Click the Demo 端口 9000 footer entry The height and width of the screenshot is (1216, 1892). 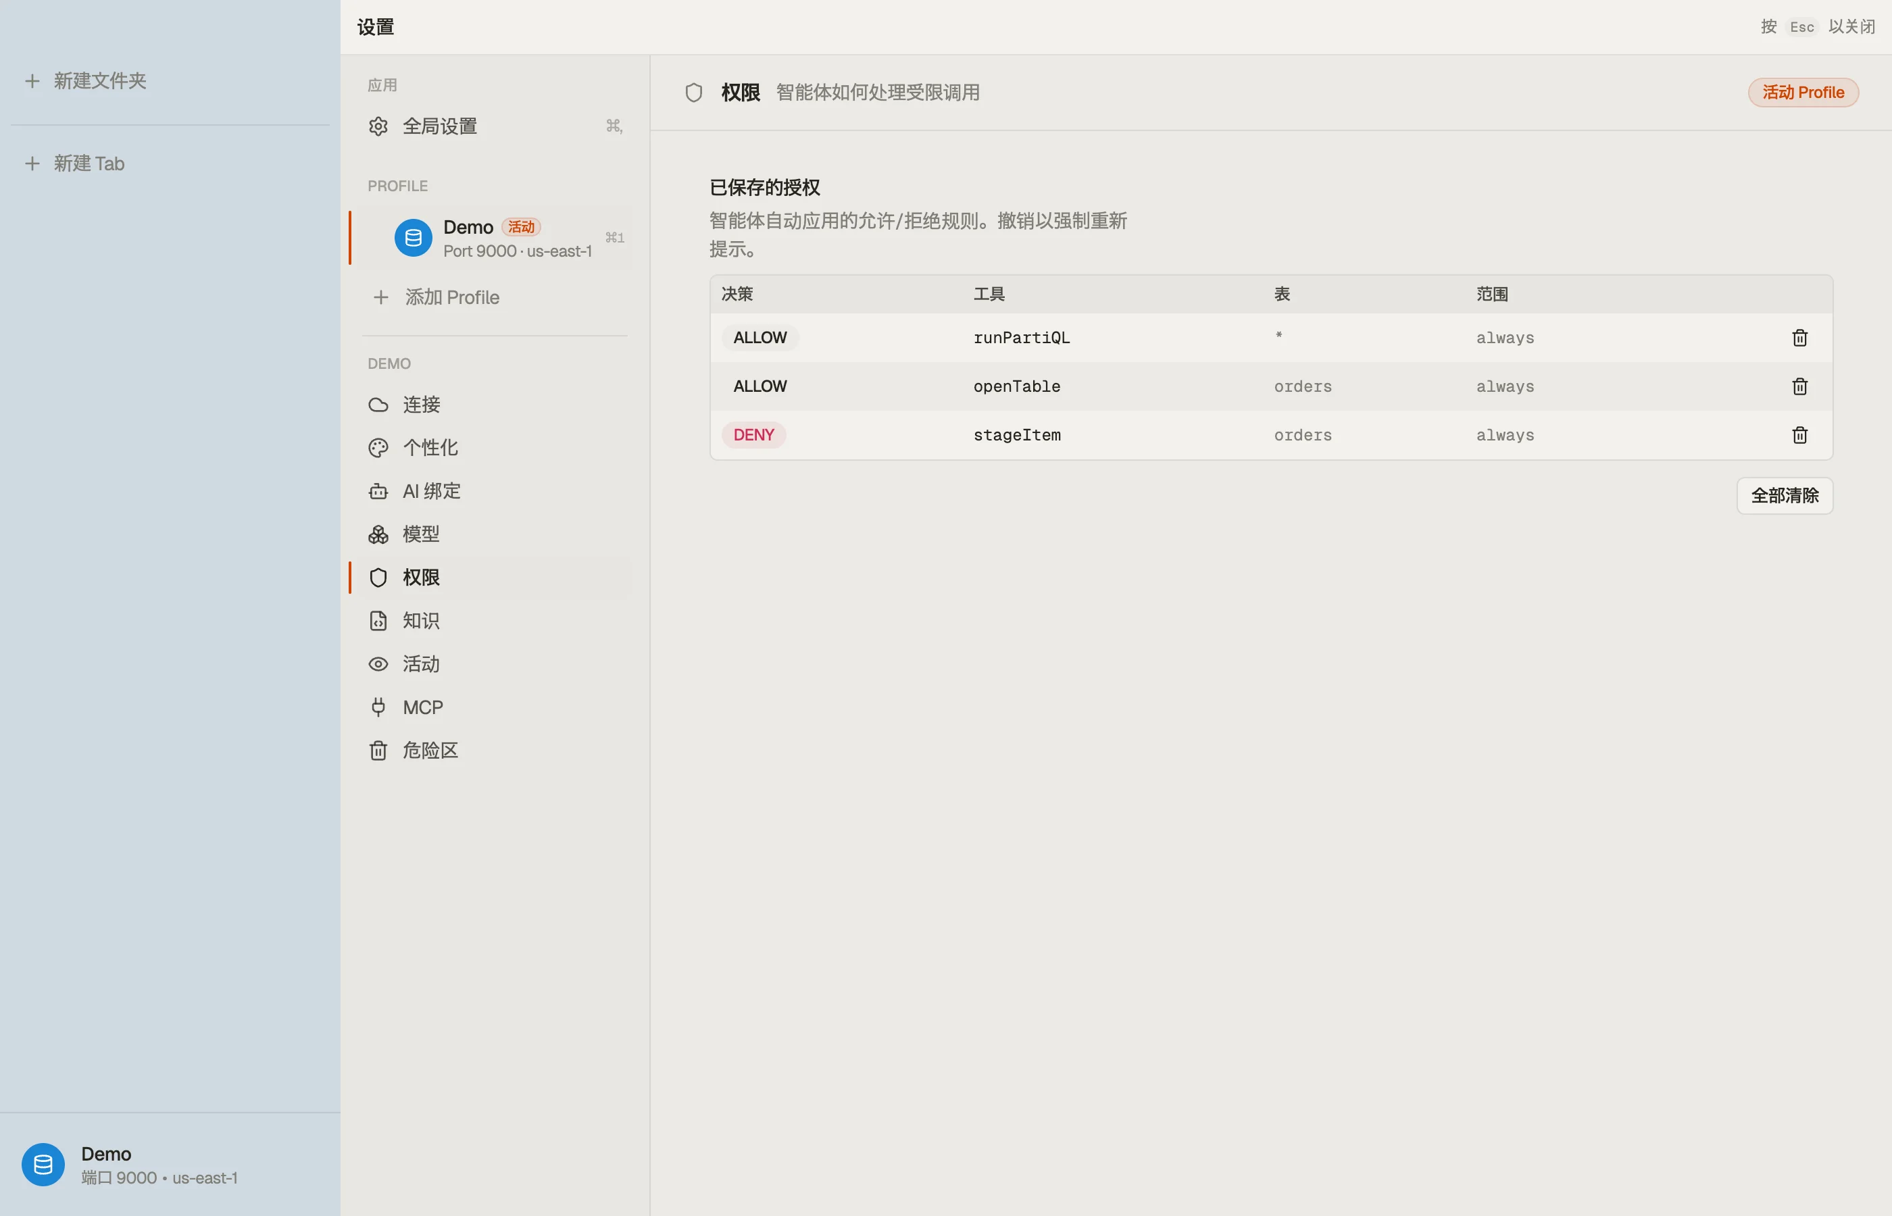click(170, 1165)
